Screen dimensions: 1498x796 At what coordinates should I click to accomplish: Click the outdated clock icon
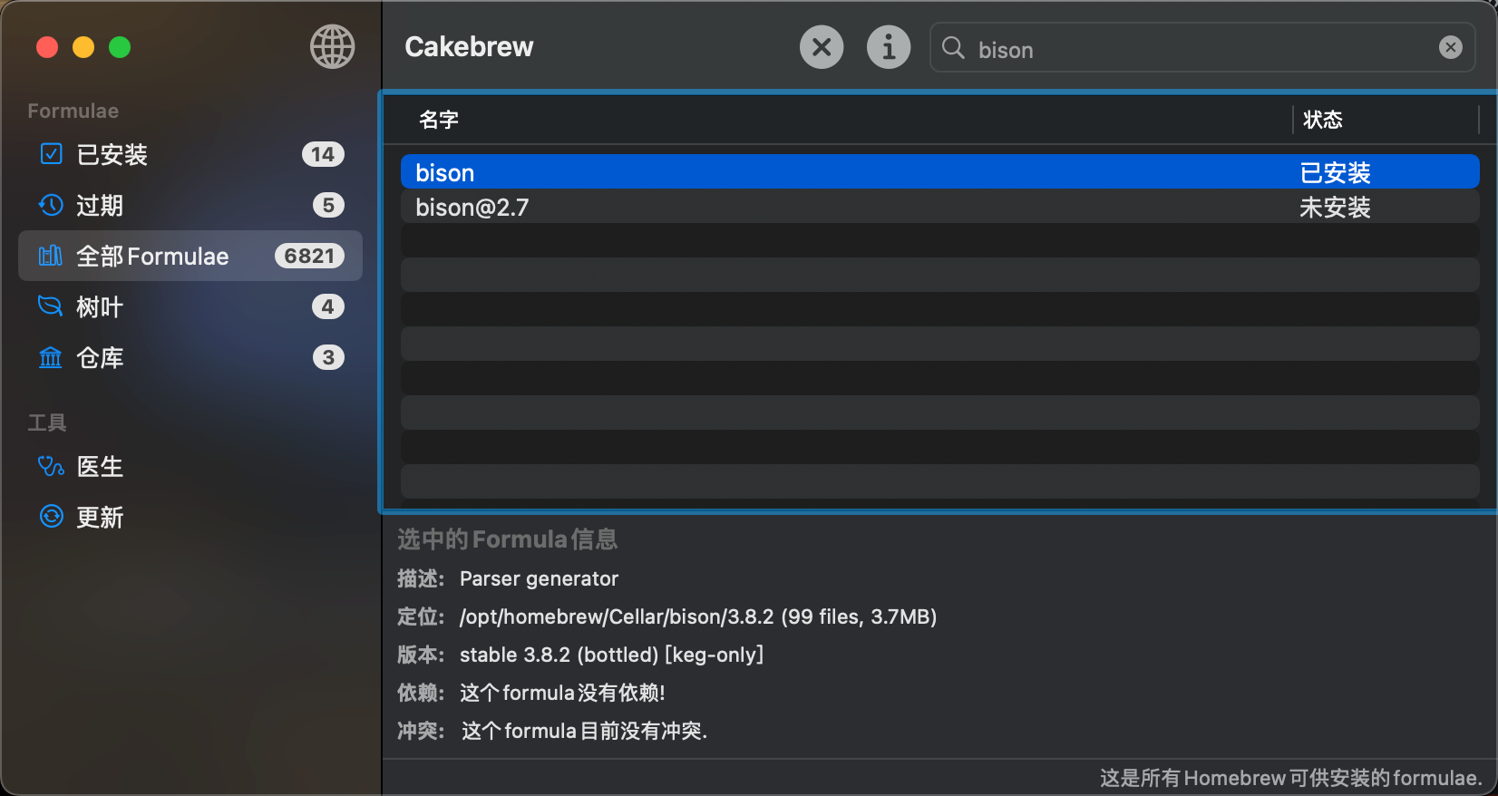point(51,205)
